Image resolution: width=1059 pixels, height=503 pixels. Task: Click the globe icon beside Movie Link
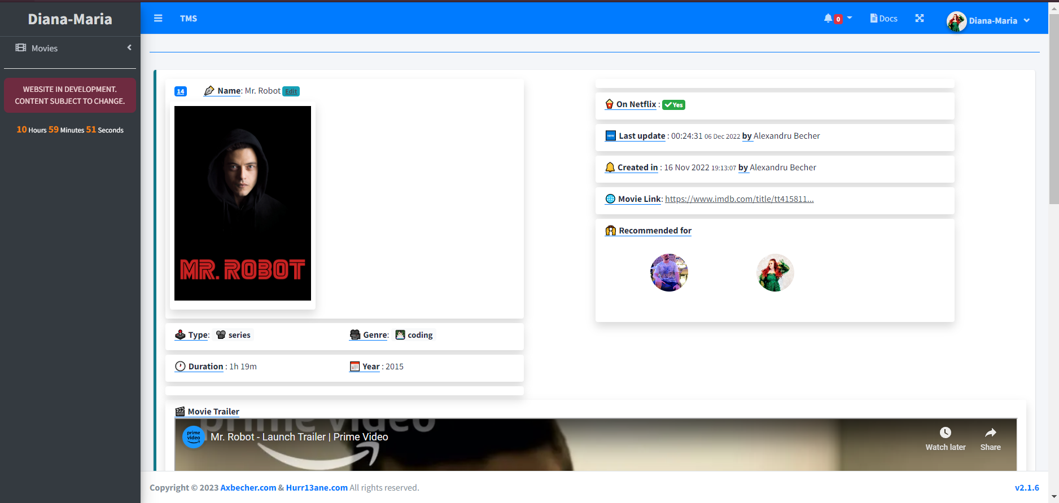click(610, 199)
